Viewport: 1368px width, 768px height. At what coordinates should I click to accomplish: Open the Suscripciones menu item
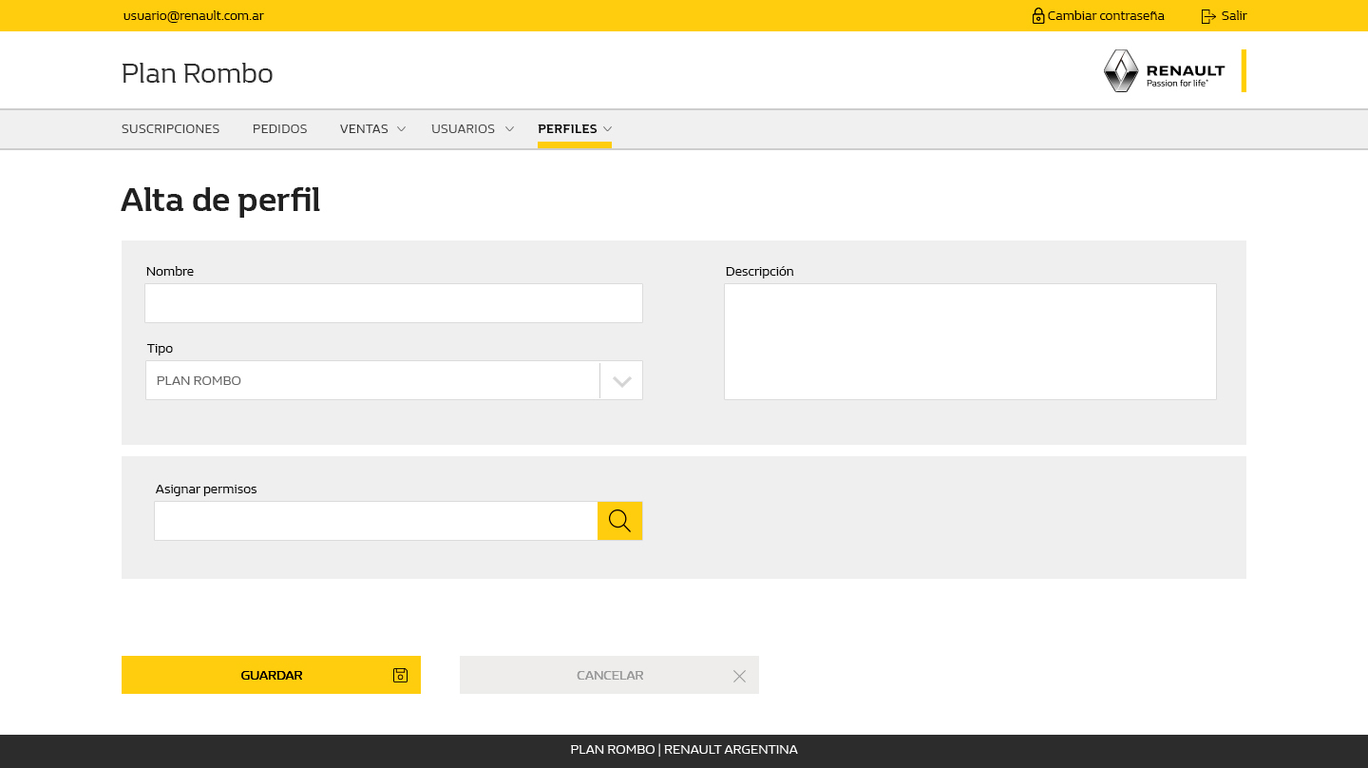point(170,128)
